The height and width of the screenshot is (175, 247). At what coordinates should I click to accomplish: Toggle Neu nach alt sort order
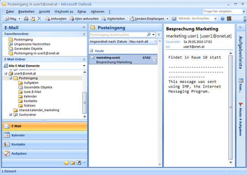tap(143, 42)
